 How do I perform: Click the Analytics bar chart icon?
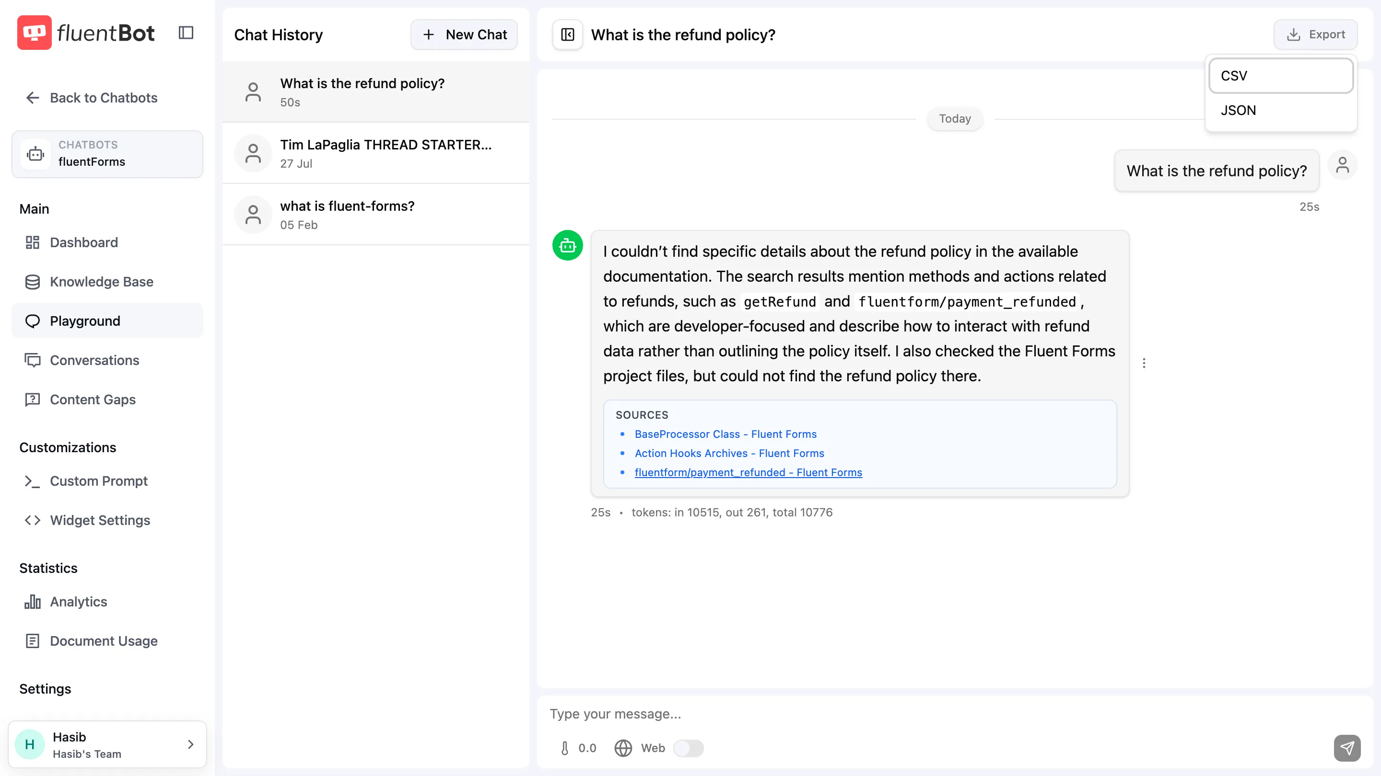(x=33, y=602)
